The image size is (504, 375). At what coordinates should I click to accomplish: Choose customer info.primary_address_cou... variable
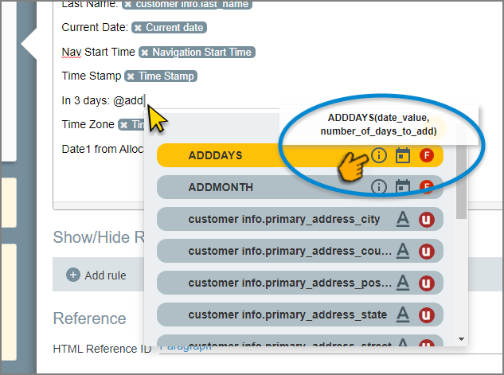300,251
